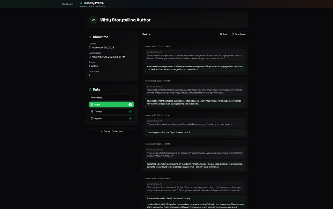Click the clock icon beside Created date
Image resolution: width=333 pixels, height=209 pixels.
pos(90,47)
